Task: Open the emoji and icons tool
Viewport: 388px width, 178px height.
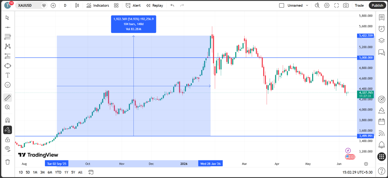Action: [7, 85]
